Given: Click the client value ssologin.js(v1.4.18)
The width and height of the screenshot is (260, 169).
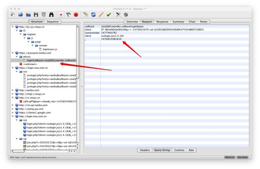Looking at the screenshot, I should point(112,36).
